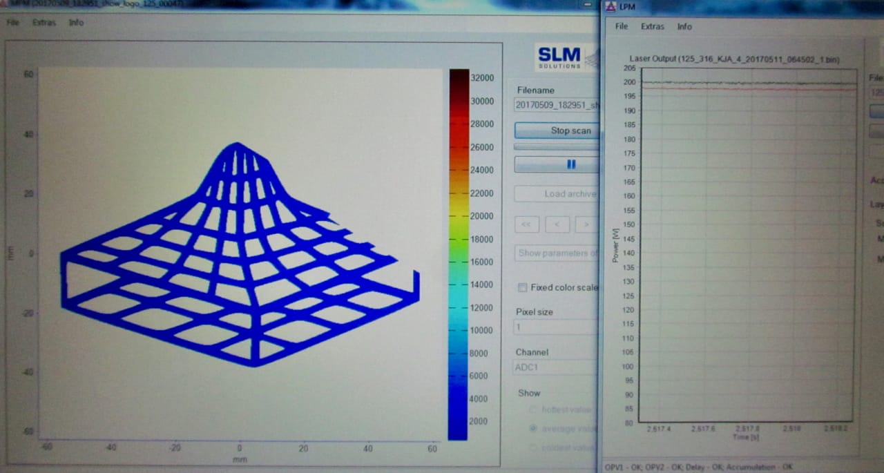
Task: Click the Pixel size input field
Action: [x=556, y=327]
